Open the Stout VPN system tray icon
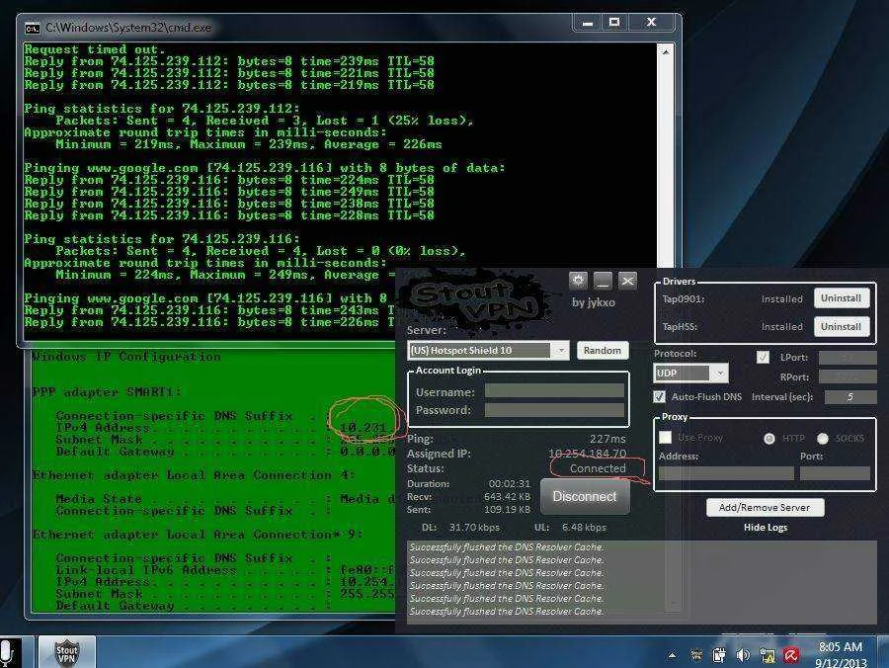This screenshot has width=889, height=668. (696, 655)
